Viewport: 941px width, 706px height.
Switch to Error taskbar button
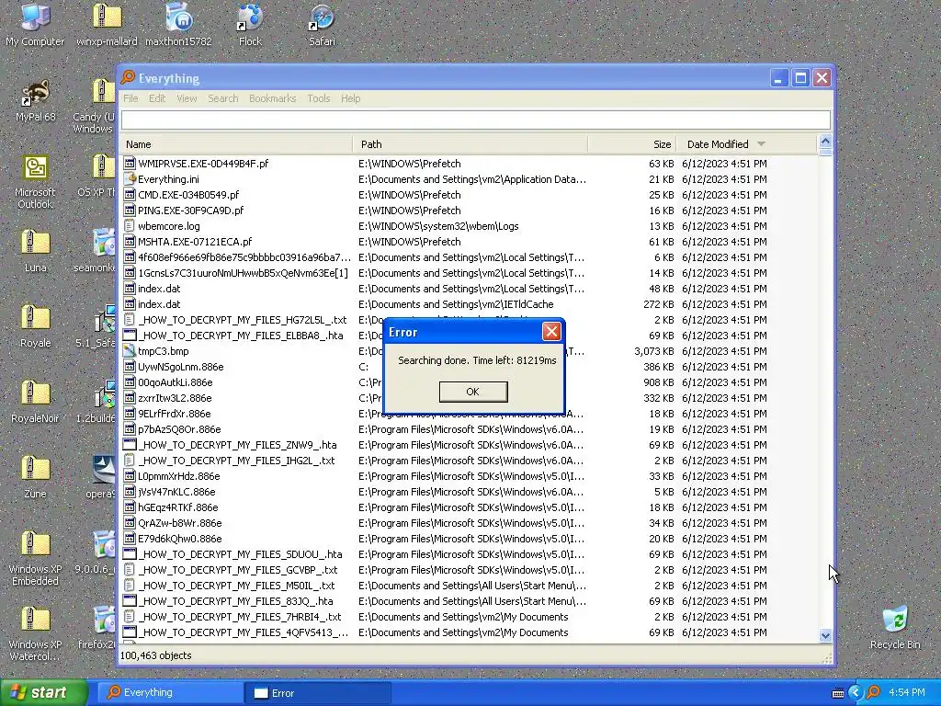[318, 693]
